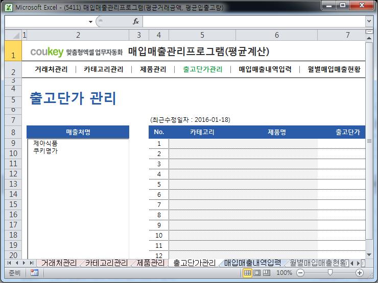Click the 카테고리 column header
The width and height of the screenshot is (378, 283).
click(x=202, y=132)
